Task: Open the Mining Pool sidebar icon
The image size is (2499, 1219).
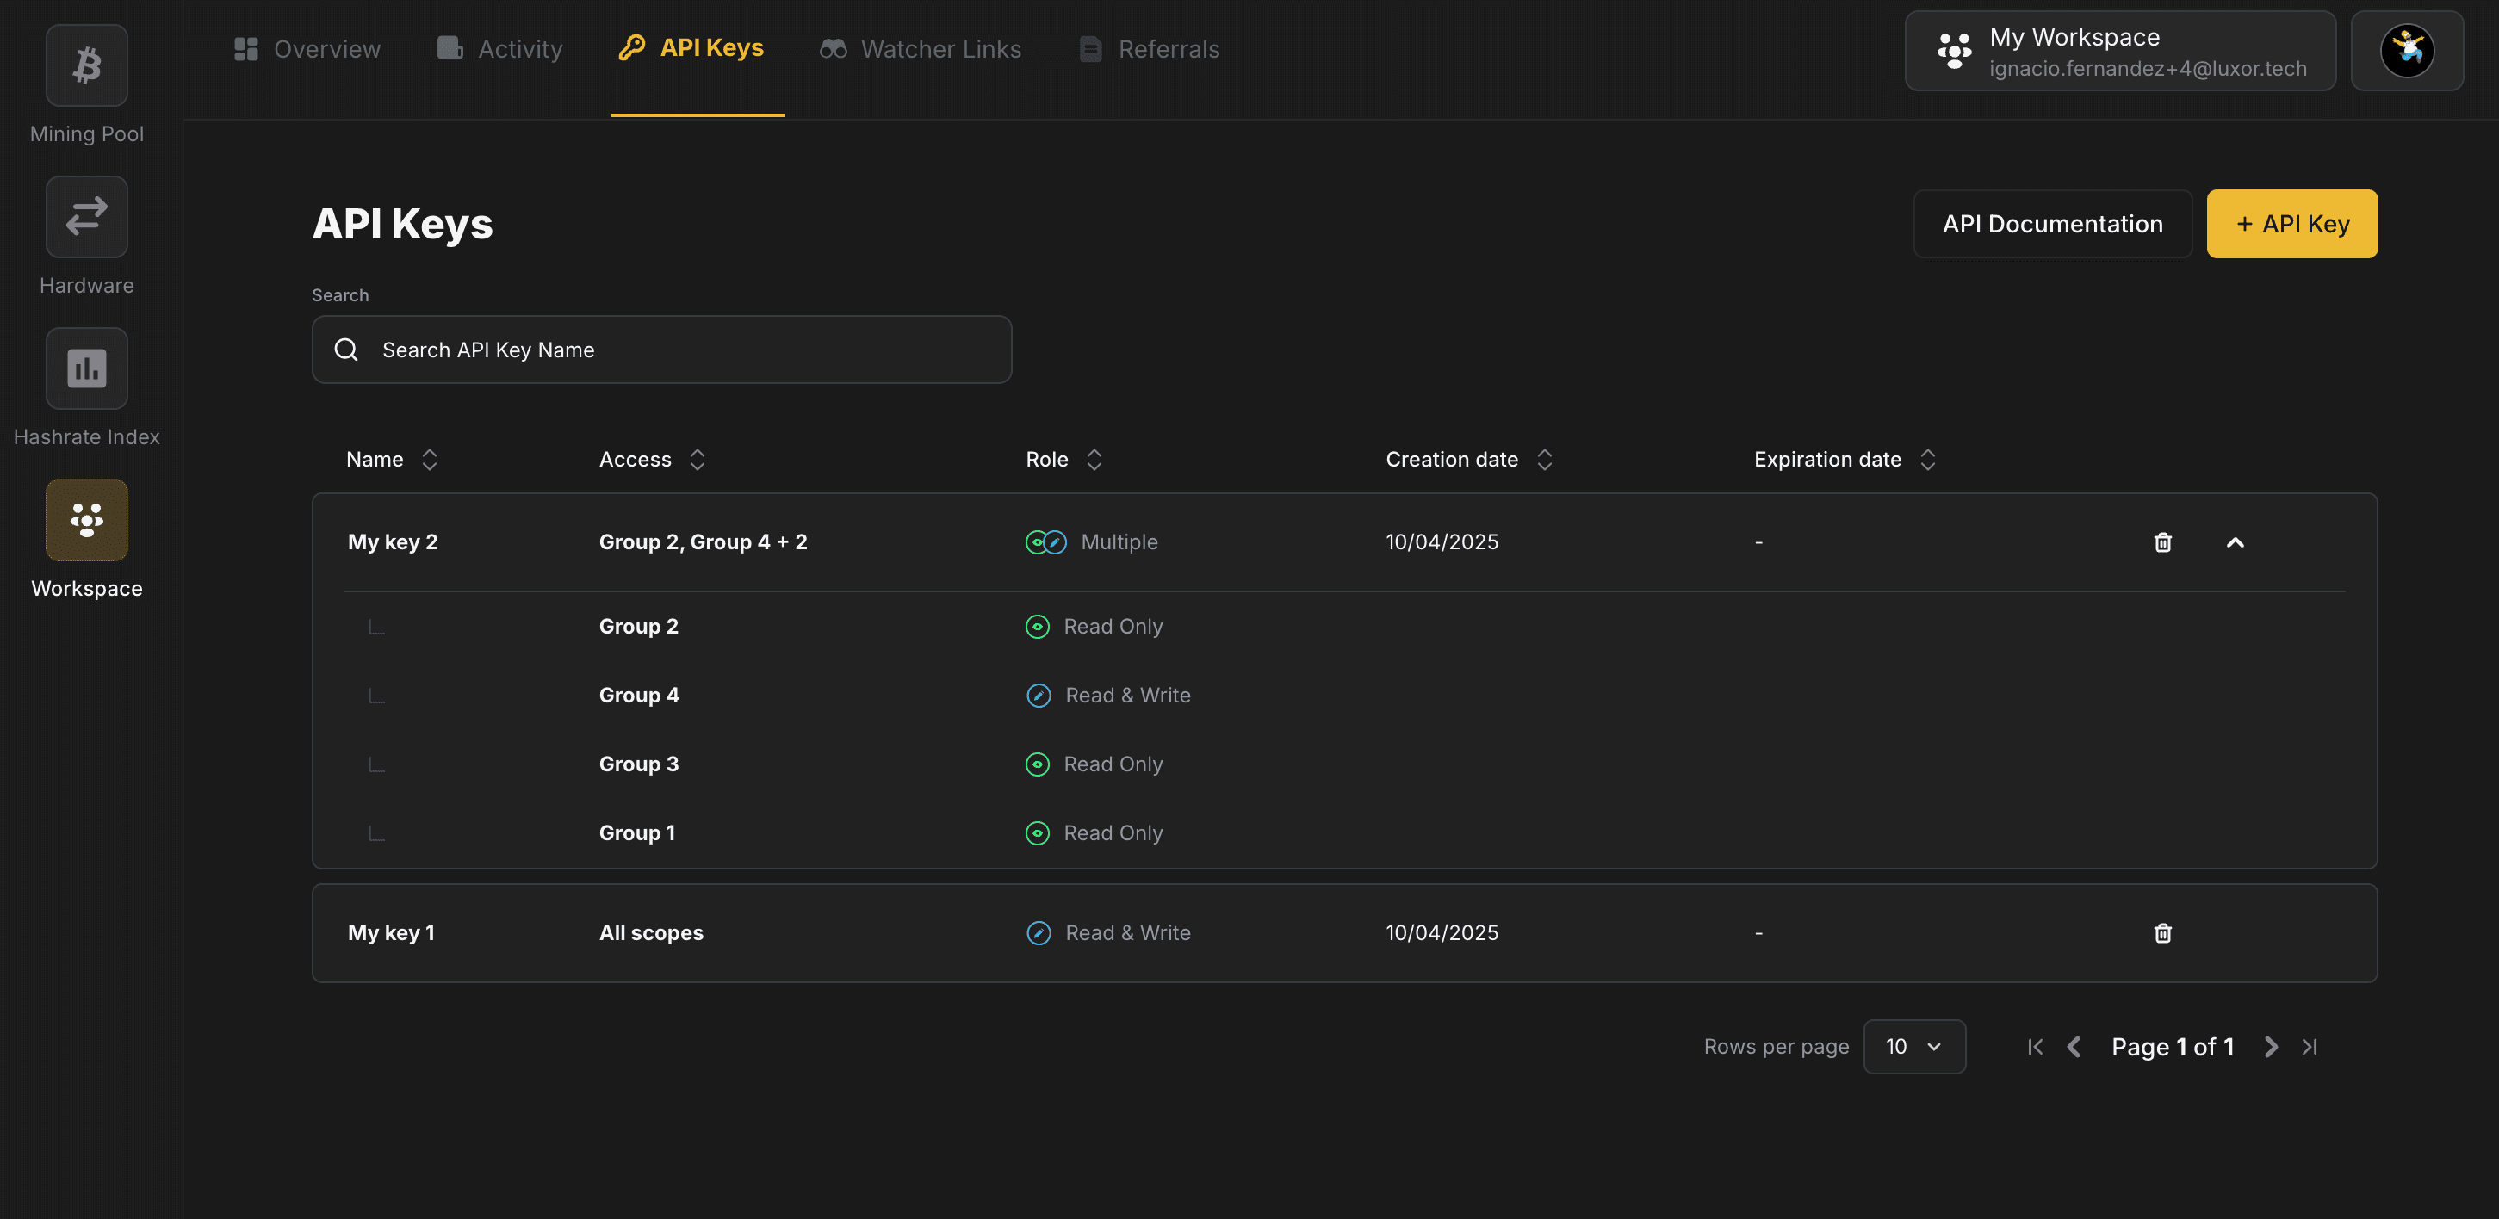Action: coord(86,65)
